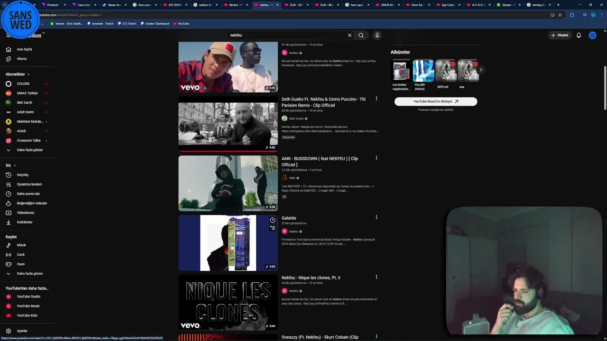Viewport: 607px width, 341px height.
Task: Expand Keşfet list with Daha fazla göster
Action: click(27, 273)
